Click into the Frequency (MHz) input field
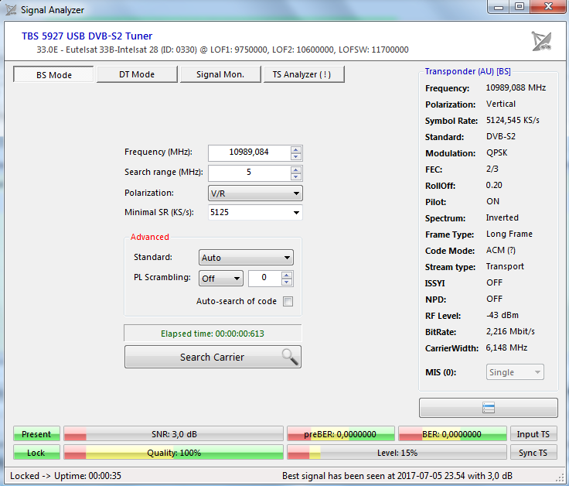Screen dimensions: 569x486 click(249, 152)
